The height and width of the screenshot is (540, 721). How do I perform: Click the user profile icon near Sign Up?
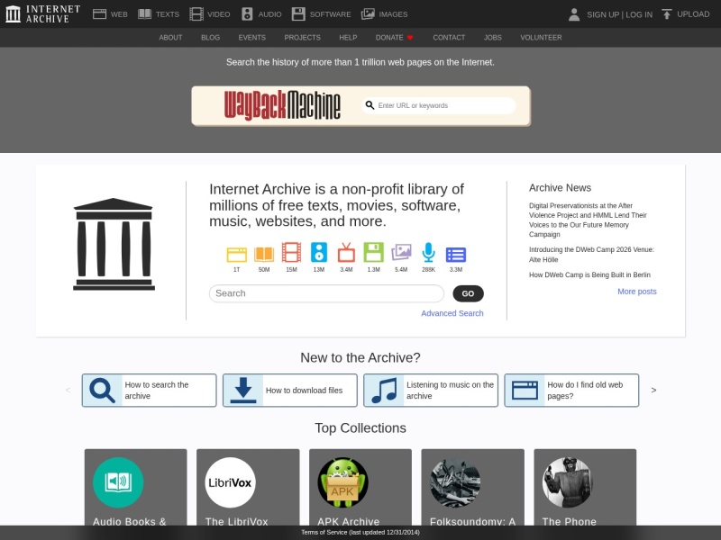tap(574, 13)
